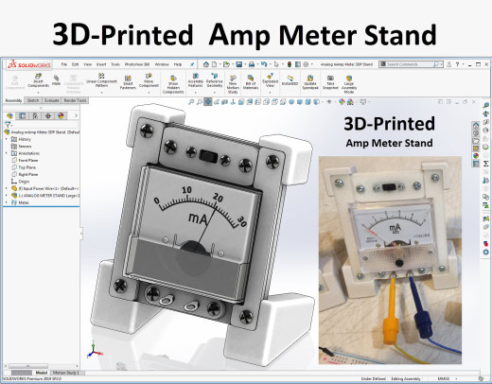The image size is (492, 384).
Task: Open Reference Geometry
Action: click(x=215, y=80)
